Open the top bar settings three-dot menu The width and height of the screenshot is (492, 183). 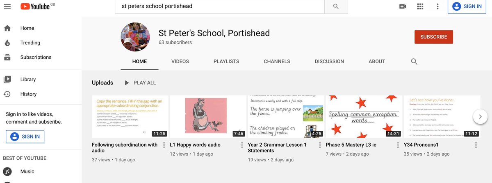coord(438,7)
